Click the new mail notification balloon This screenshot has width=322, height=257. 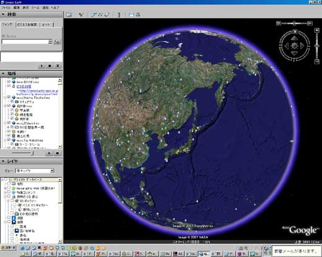pos(296,251)
